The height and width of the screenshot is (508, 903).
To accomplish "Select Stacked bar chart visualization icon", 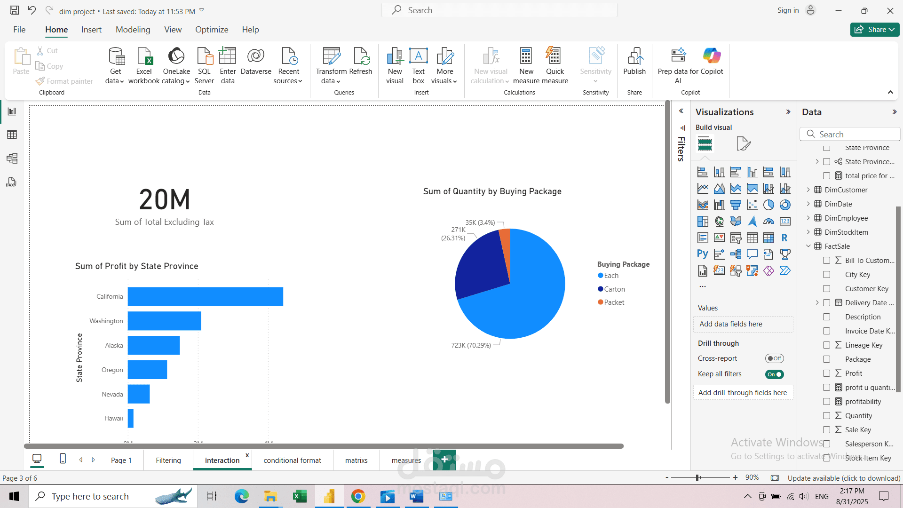I will (x=703, y=172).
